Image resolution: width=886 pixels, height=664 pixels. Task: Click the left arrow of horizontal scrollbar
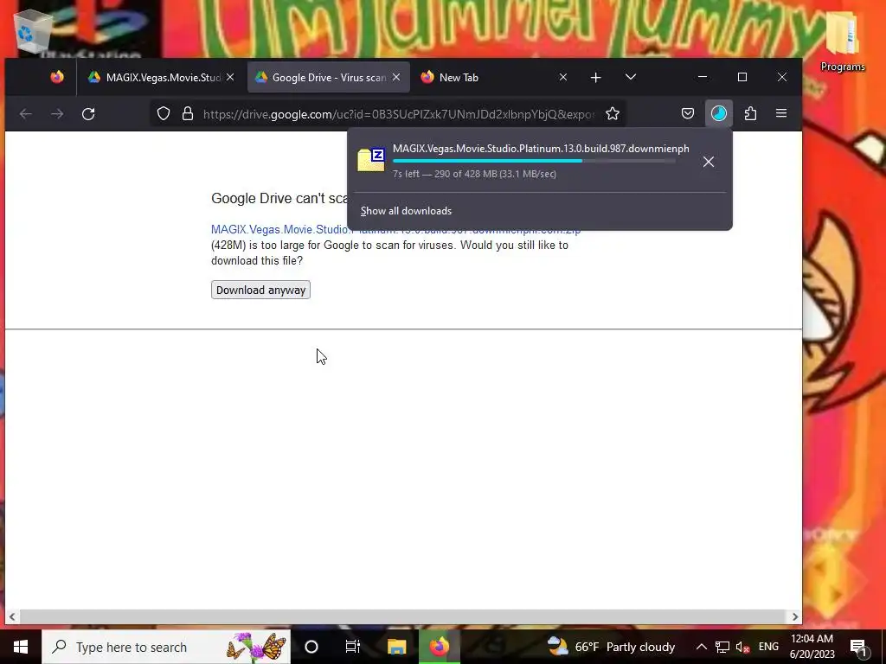pos(12,617)
